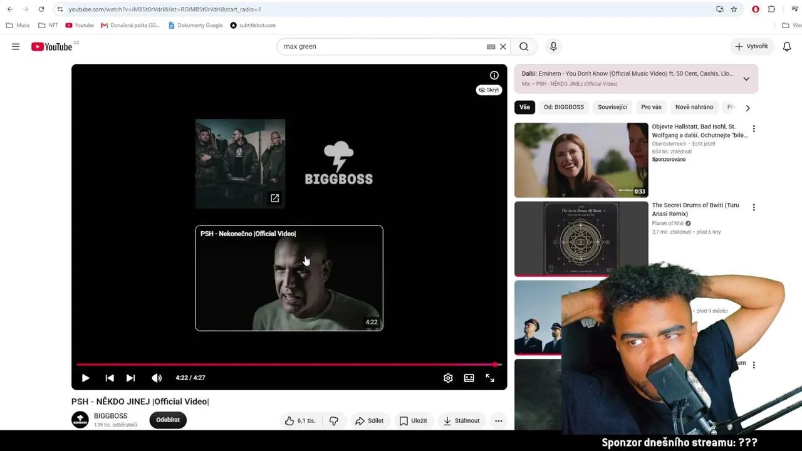This screenshot has height=451, width=802.
Task: Click the BIGGBOSS end screen channel logo
Action: 339,163
